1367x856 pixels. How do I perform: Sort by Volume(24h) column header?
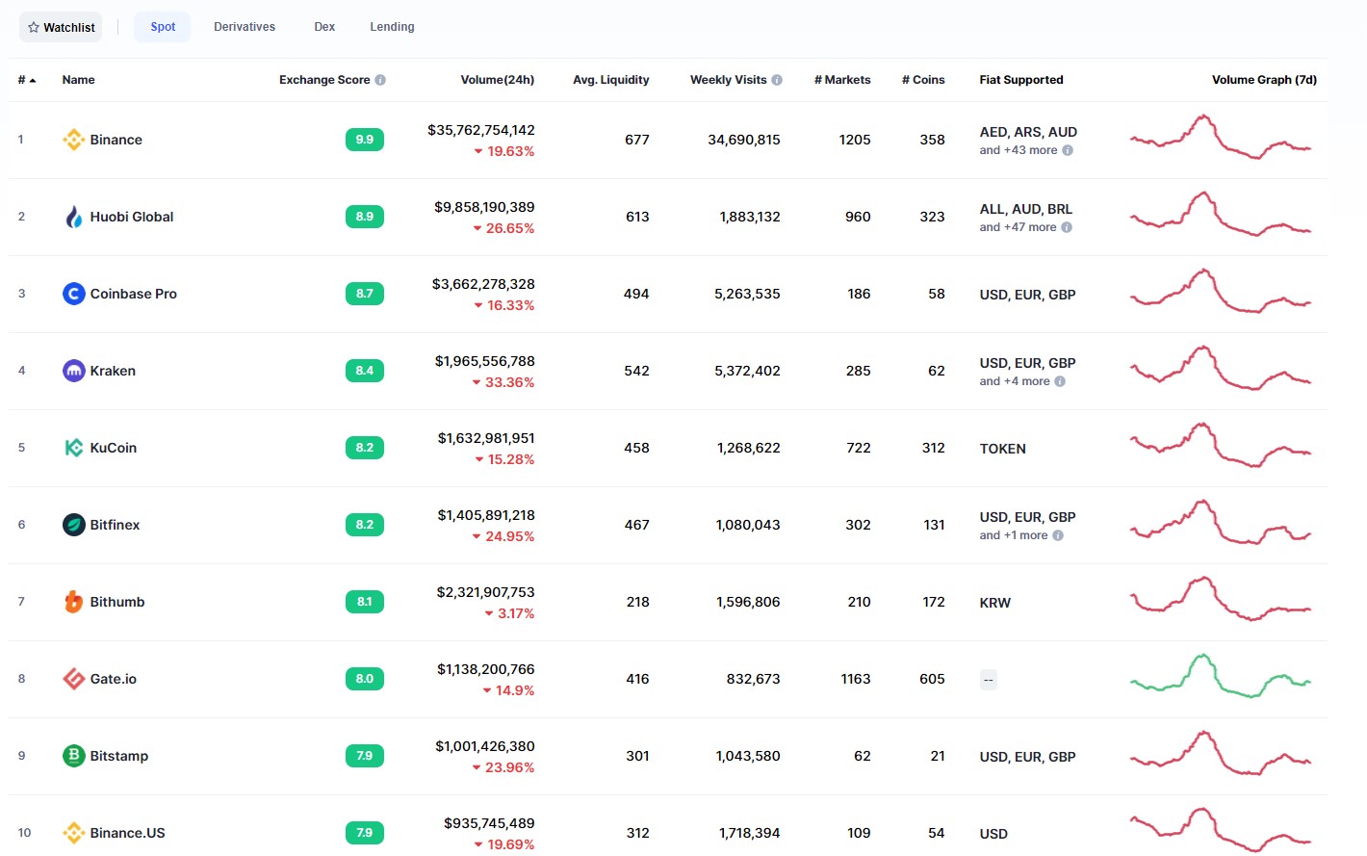point(498,80)
